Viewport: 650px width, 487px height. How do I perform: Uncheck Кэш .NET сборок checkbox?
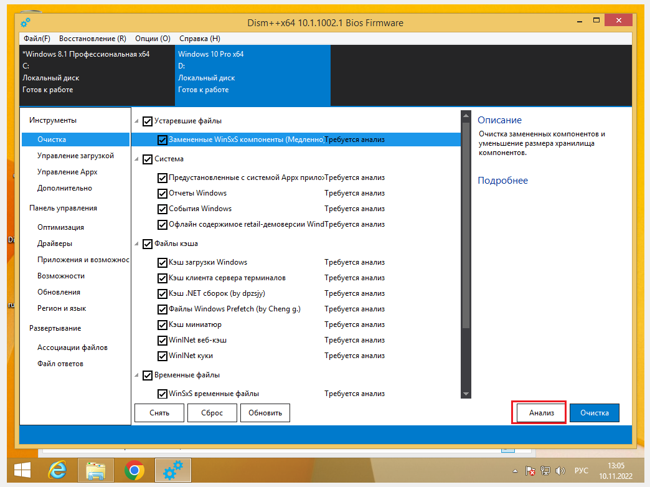point(162,294)
